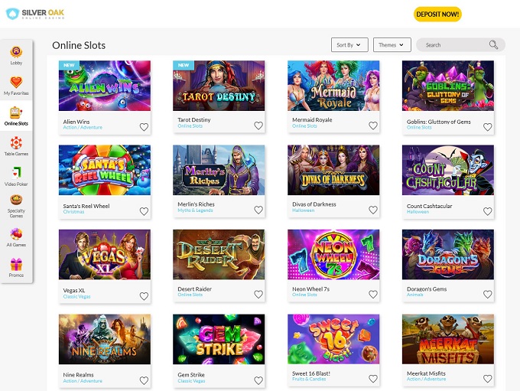
Task: Select the Table Games icon
Action: tap(16, 142)
